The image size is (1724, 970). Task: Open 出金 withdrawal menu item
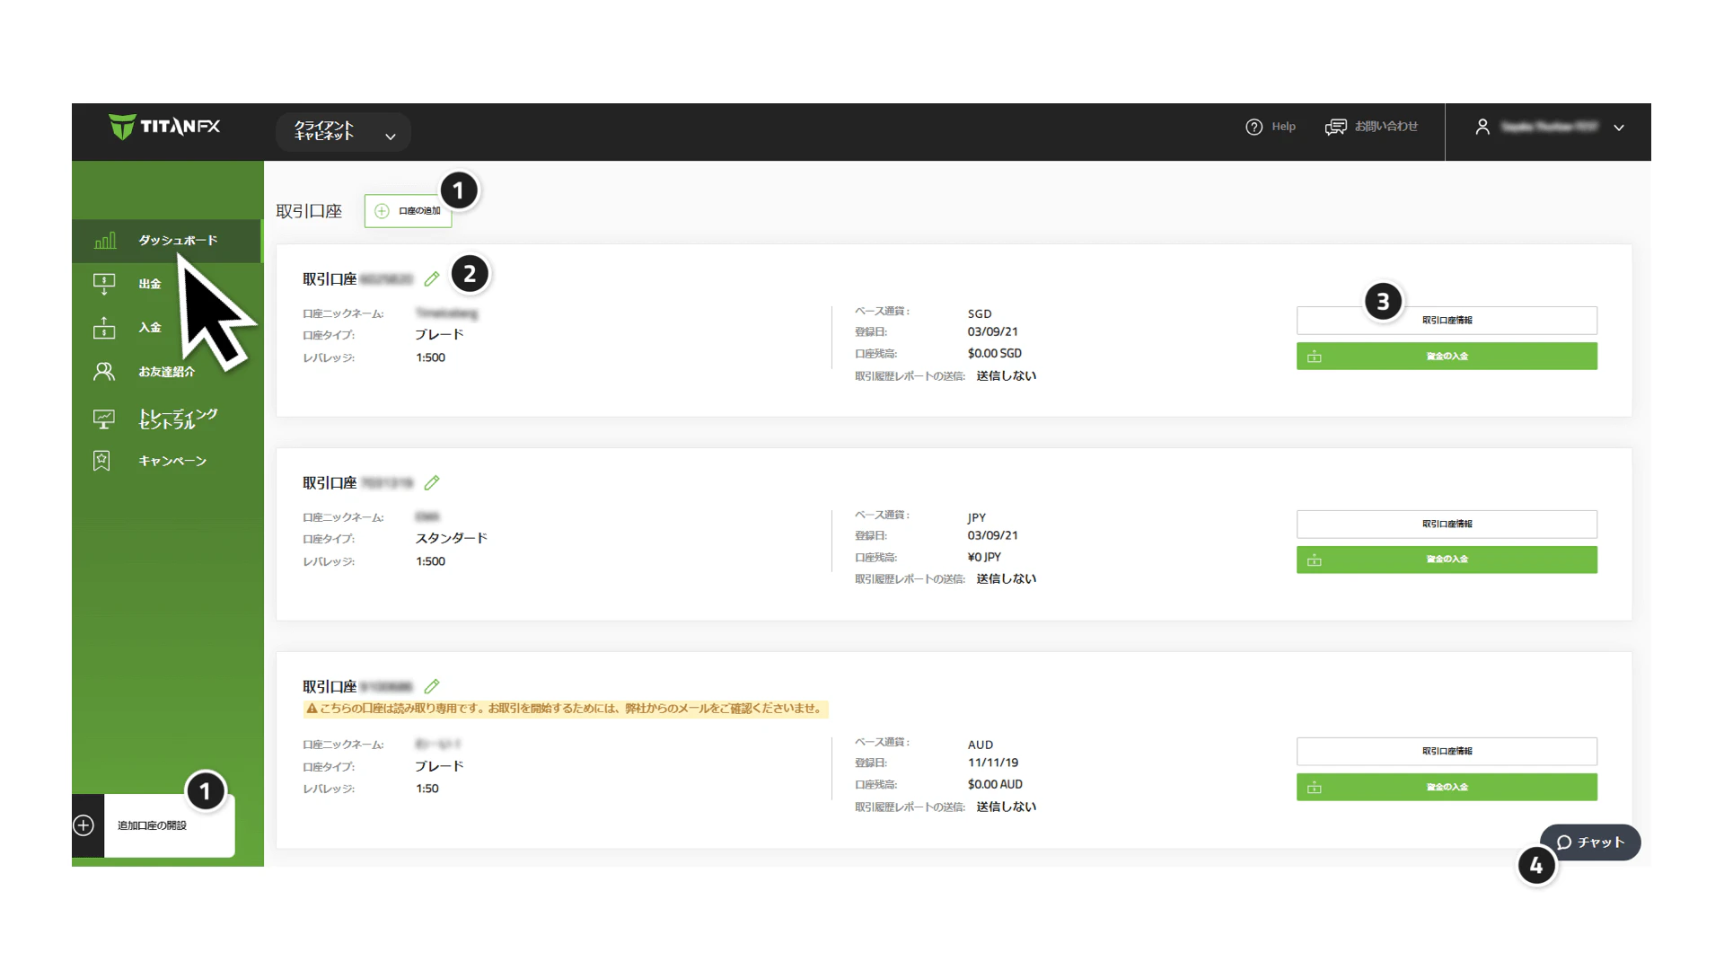pyautogui.click(x=150, y=284)
